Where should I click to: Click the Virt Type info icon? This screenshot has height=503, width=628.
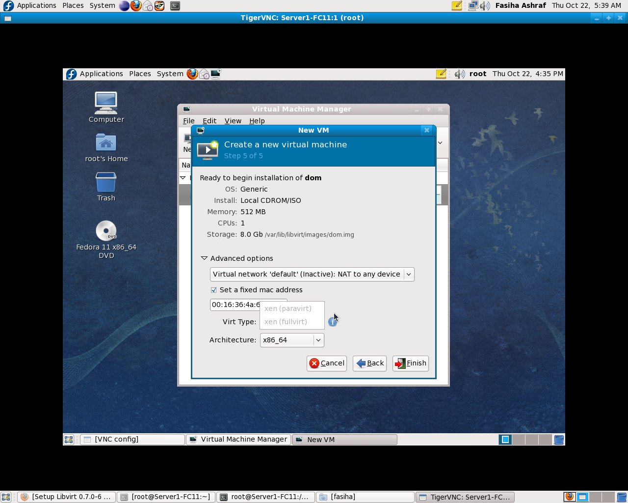click(x=333, y=322)
